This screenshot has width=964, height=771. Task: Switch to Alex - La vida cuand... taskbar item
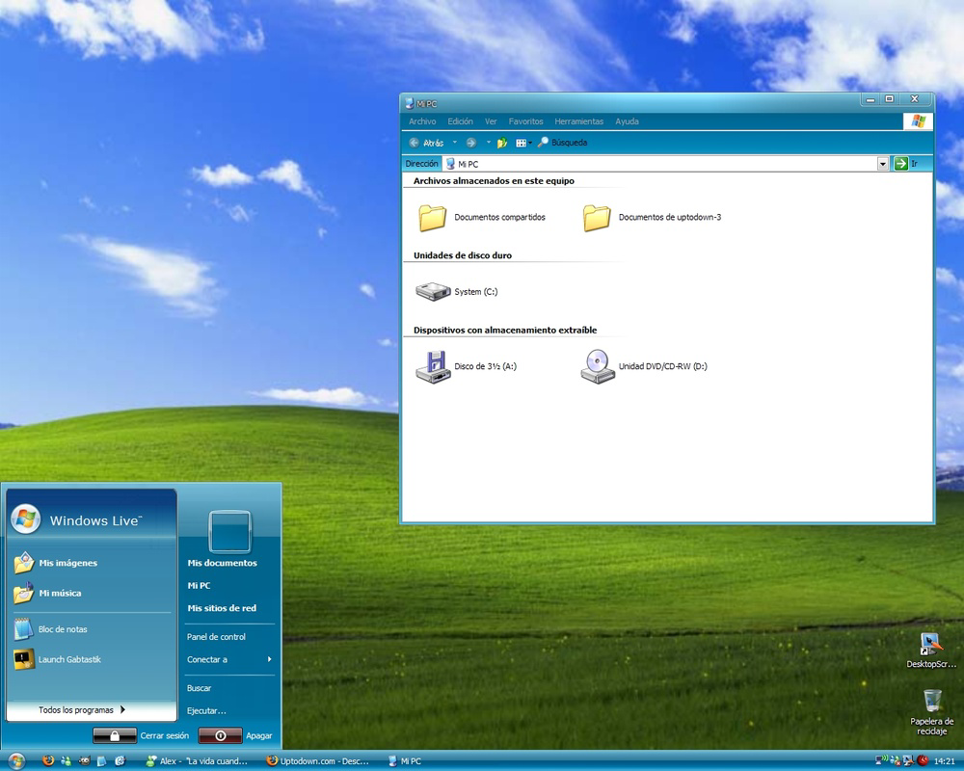coord(197,760)
